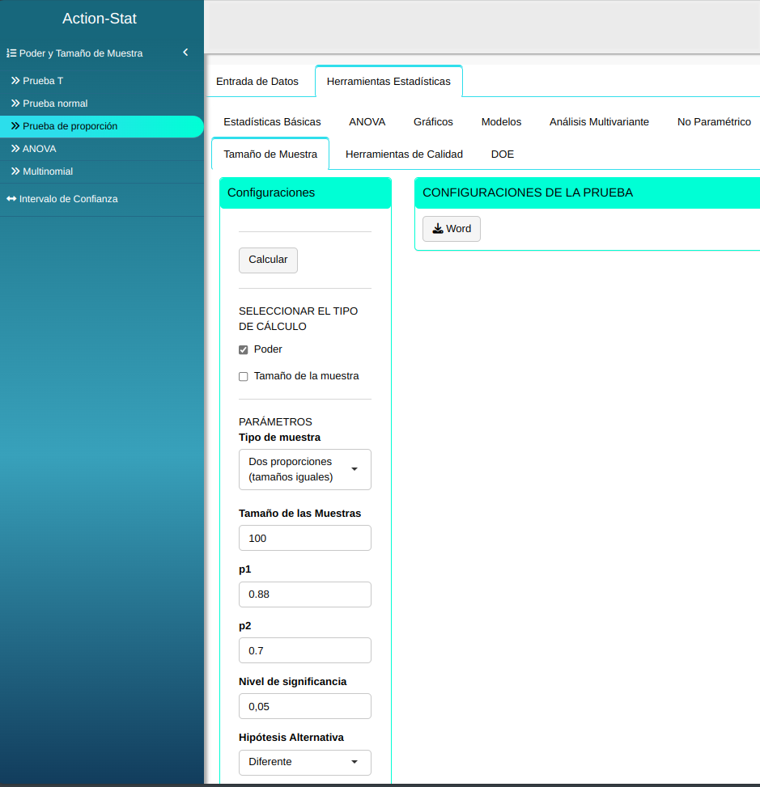This screenshot has height=787, width=760.
Task: Click the Tamaño de las Muestras input field
Action: click(x=304, y=539)
